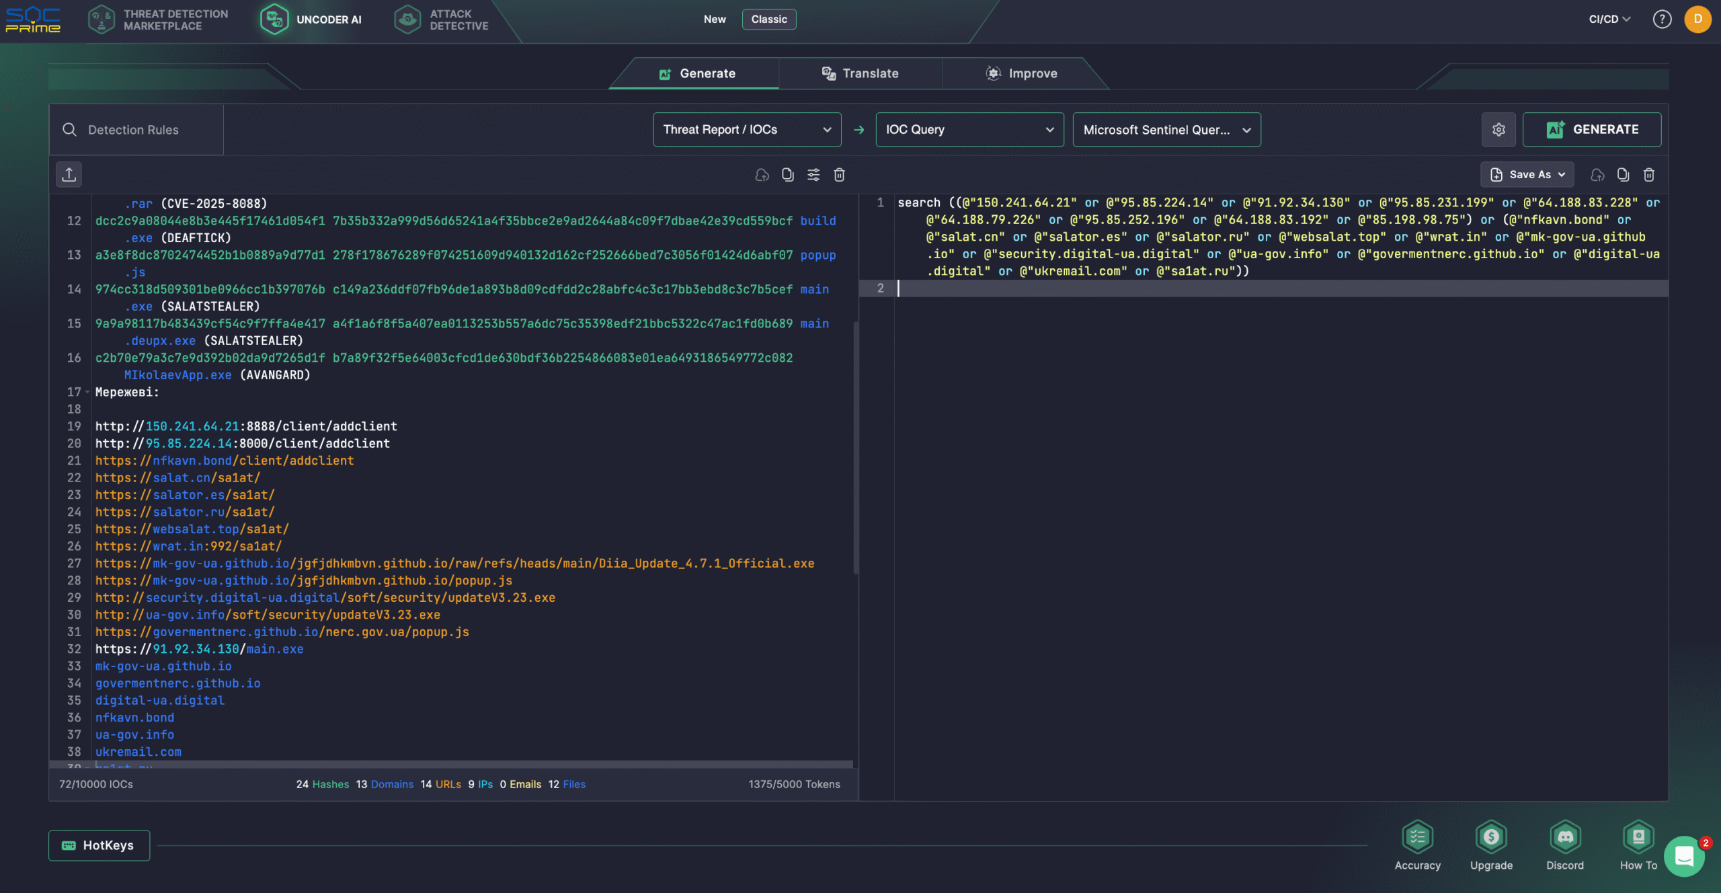This screenshot has height=893, width=1721.
Task: Open IOC parsing filter settings sliders
Action: point(813,174)
